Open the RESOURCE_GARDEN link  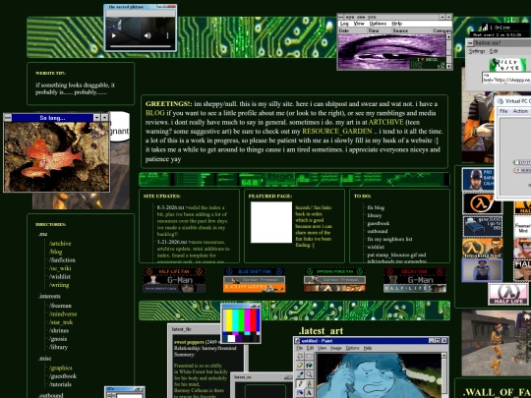(x=337, y=132)
